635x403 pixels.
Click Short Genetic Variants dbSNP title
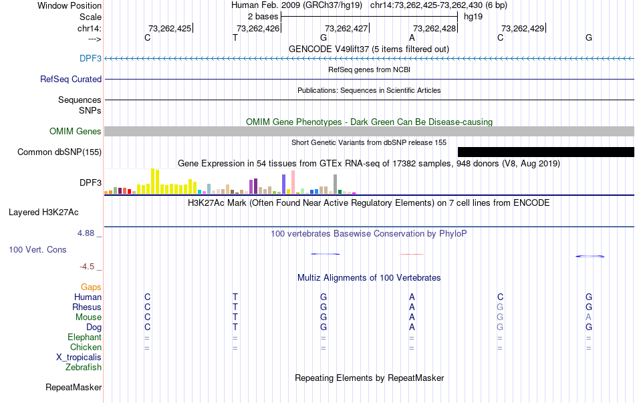pyautogui.click(x=369, y=142)
